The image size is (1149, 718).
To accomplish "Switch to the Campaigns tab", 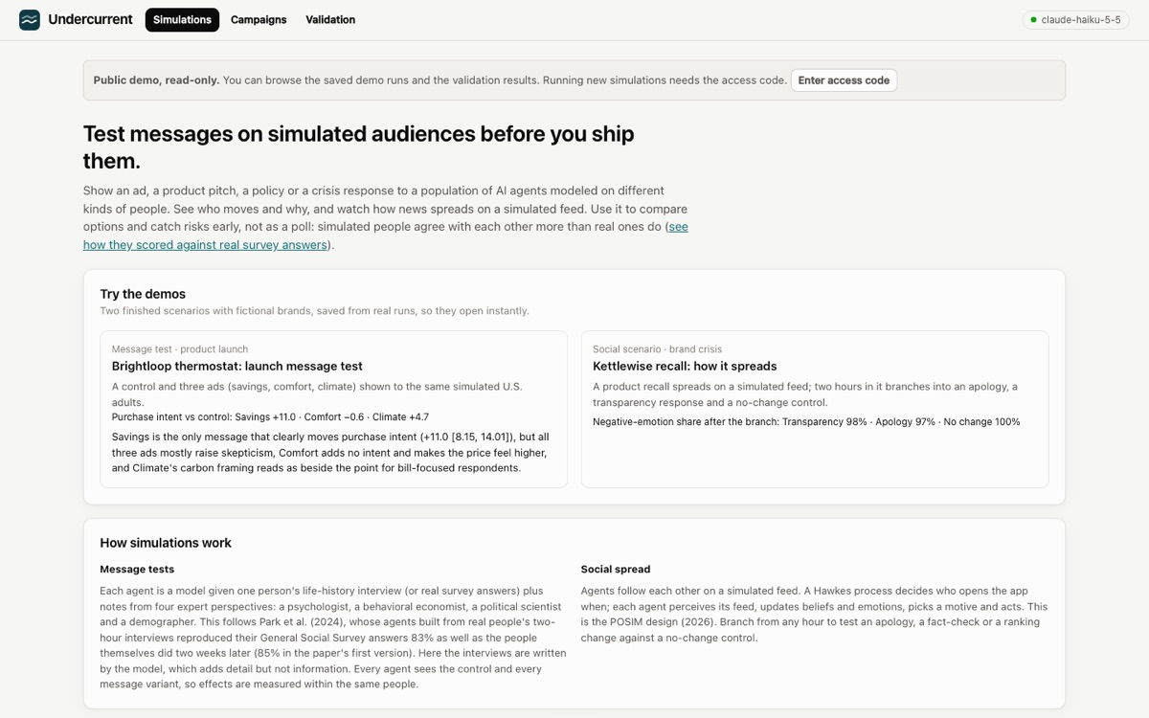I will [259, 20].
